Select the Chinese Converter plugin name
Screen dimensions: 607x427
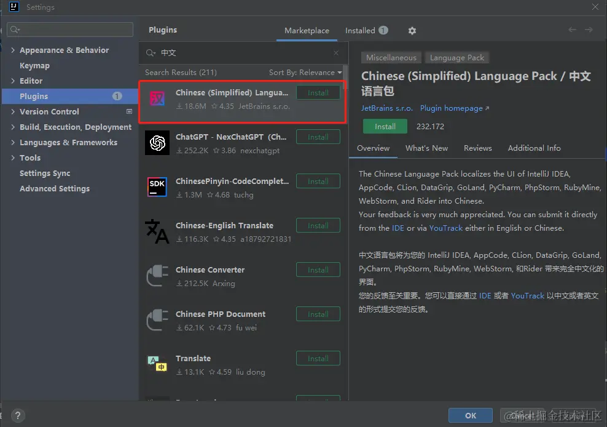210,269
